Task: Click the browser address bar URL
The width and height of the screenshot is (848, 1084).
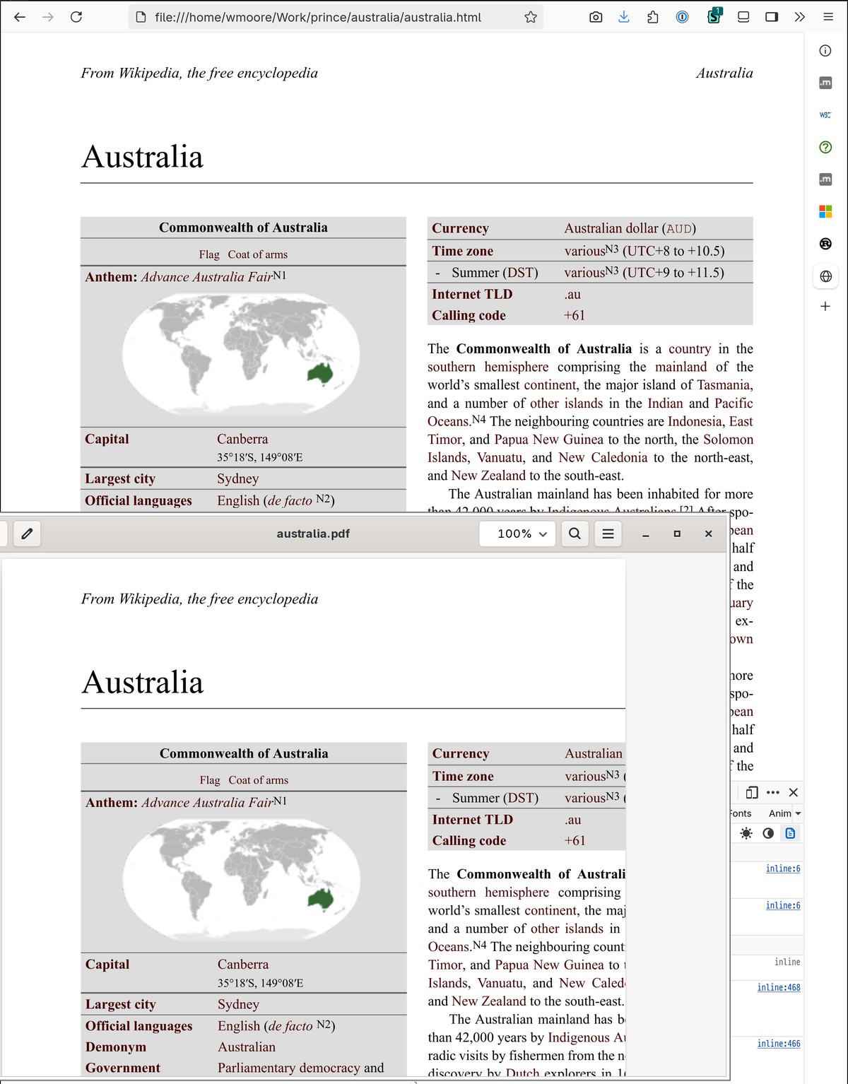Action: tap(318, 17)
